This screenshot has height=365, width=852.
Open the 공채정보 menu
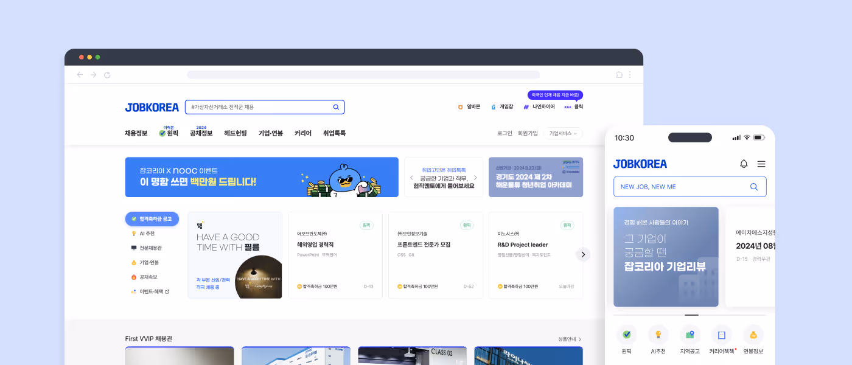pyautogui.click(x=201, y=133)
